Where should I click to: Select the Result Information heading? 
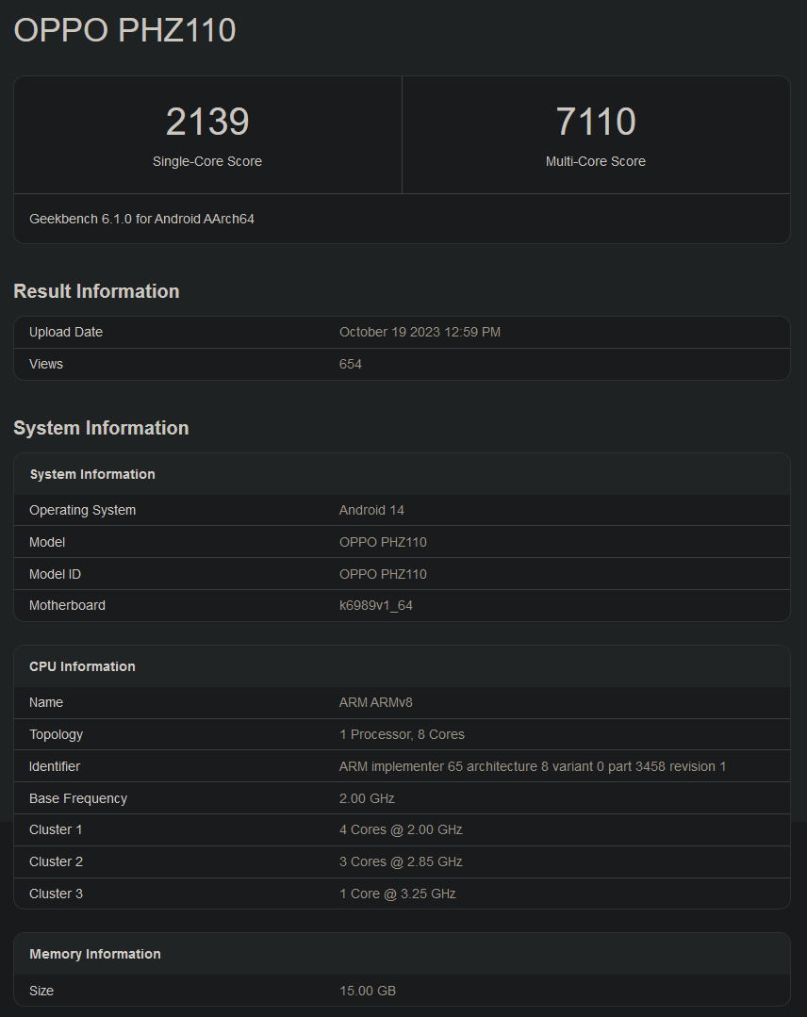pyautogui.click(x=96, y=291)
